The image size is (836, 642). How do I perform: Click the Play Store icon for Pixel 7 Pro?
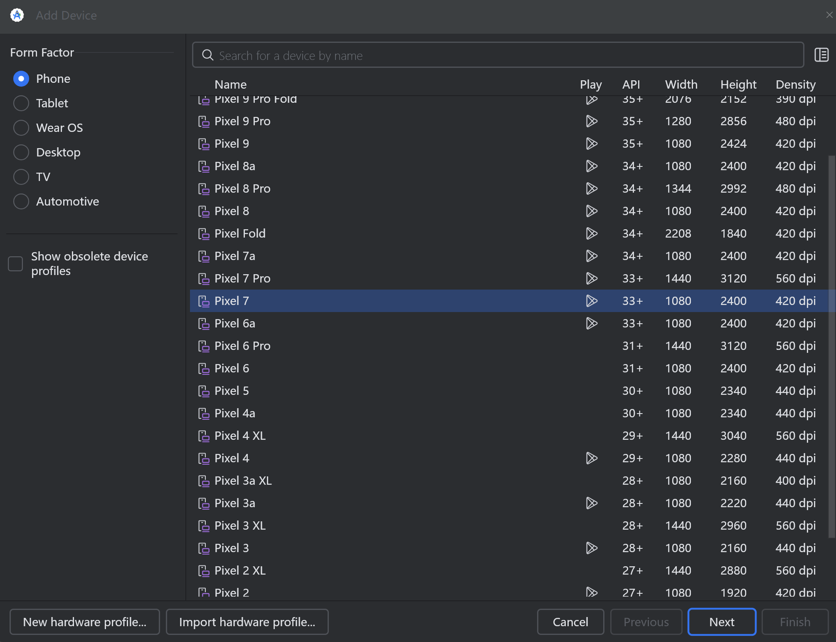pyautogui.click(x=592, y=278)
